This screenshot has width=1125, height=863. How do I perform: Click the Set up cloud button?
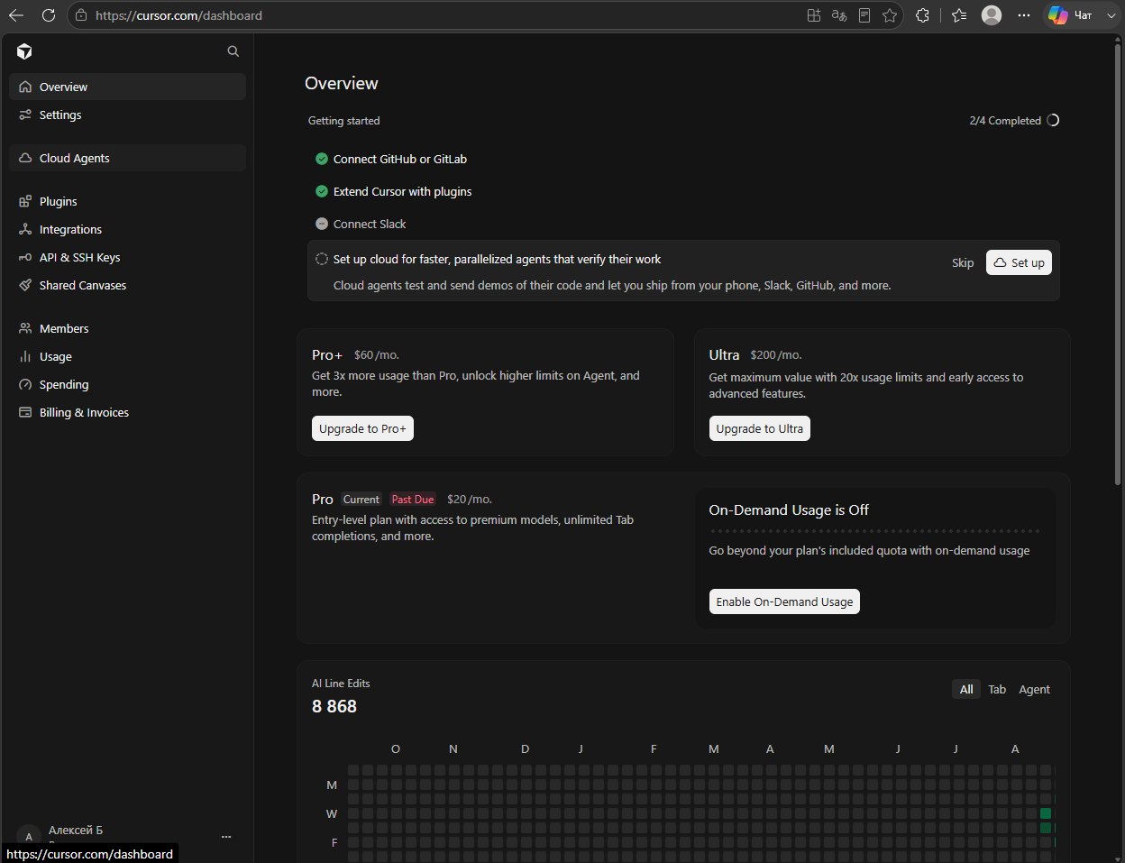click(x=1019, y=262)
